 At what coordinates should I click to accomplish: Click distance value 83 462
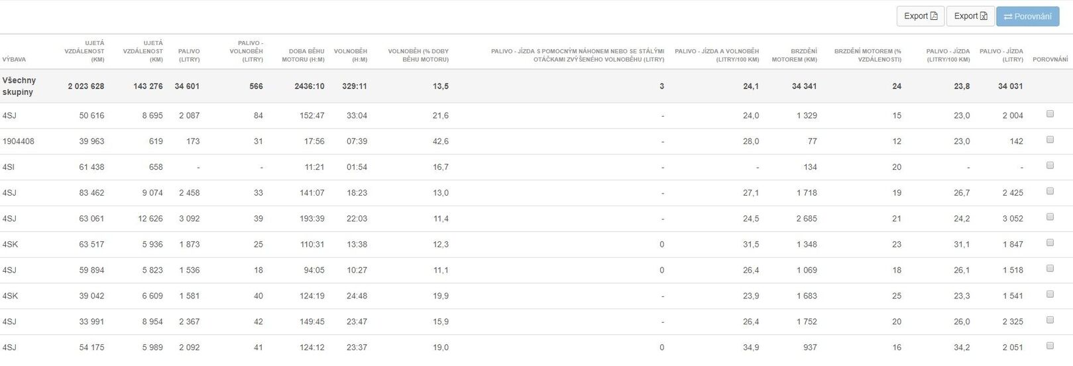click(91, 193)
